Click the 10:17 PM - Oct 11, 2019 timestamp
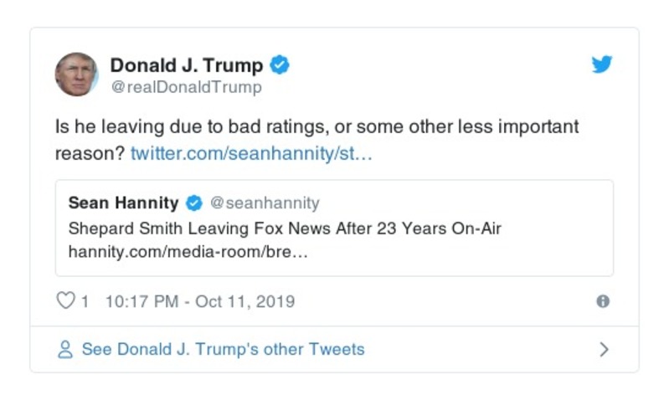 199,301
